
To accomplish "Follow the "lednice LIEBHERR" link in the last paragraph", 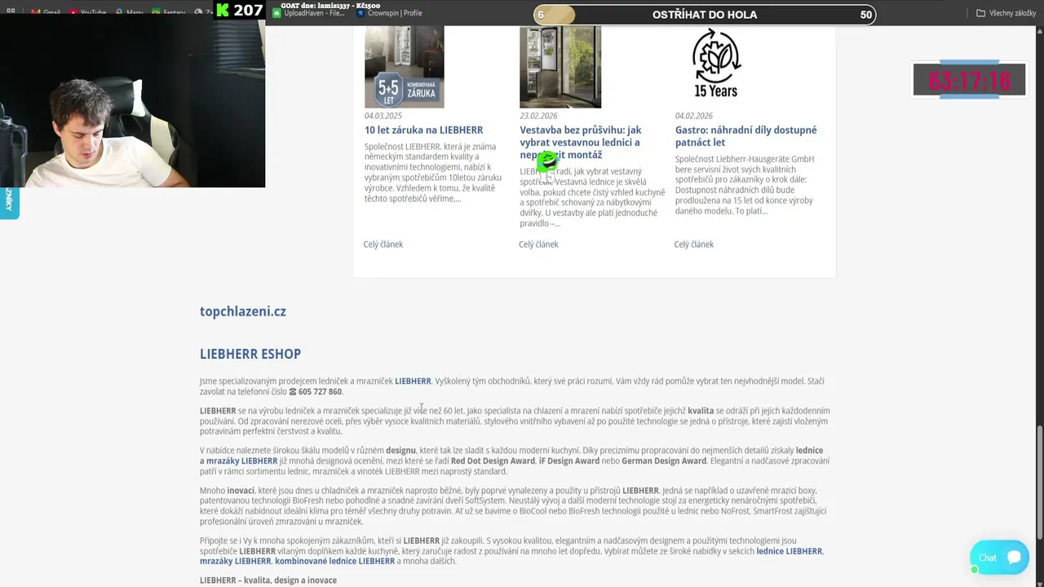I will coord(790,551).
